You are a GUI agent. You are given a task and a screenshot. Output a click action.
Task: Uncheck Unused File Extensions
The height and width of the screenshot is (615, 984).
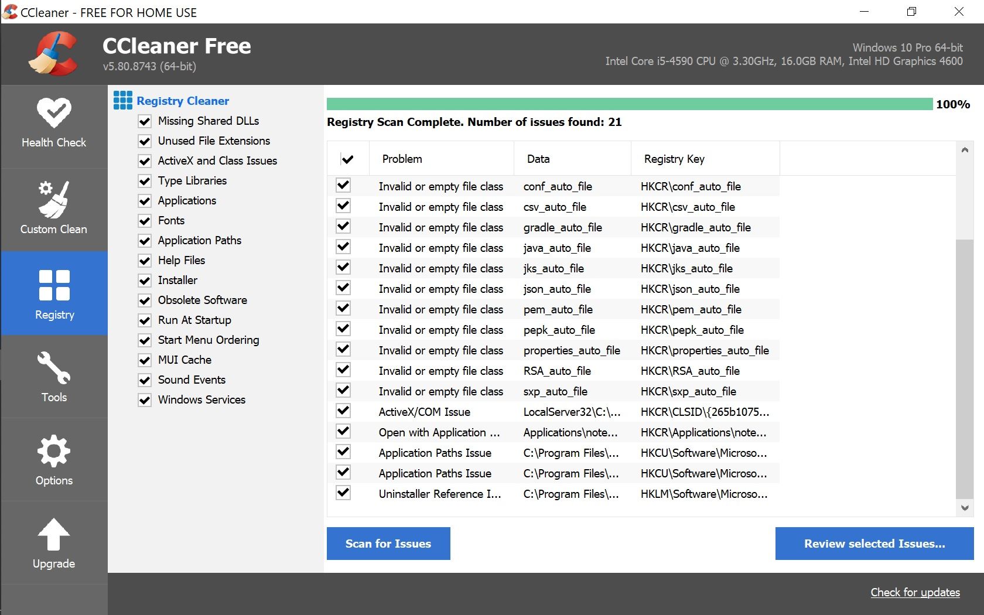(145, 141)
